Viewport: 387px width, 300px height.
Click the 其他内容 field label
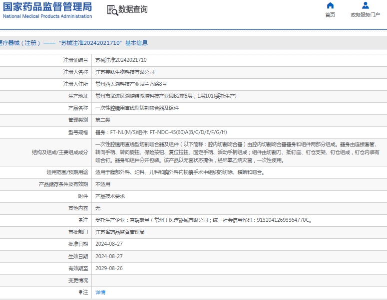pos(78,208)
